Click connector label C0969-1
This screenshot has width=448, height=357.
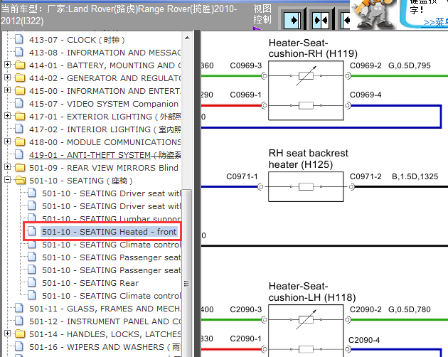(x=246, y=95)
